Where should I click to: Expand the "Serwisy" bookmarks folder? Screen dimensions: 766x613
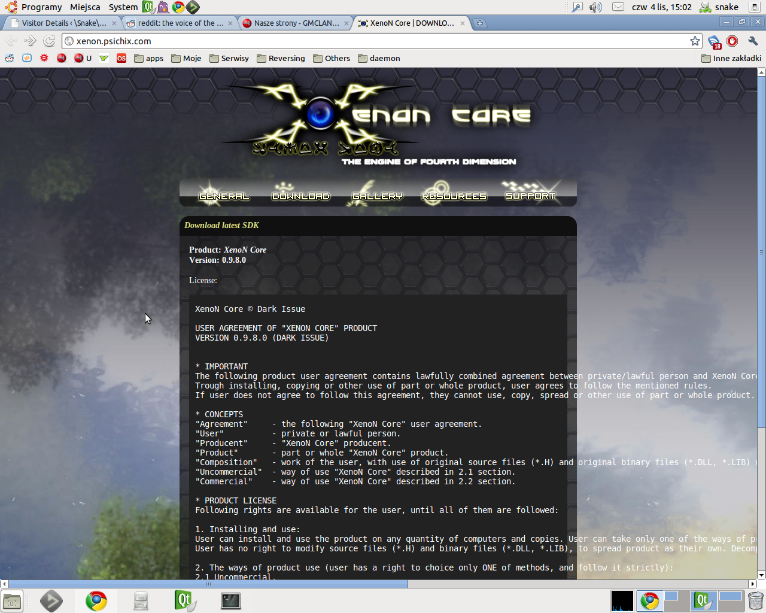(x=229, y=59)
